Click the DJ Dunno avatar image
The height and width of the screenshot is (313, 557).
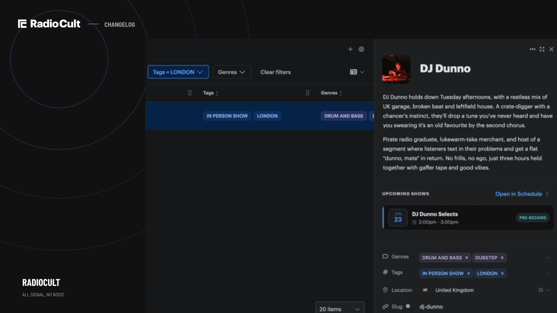click(x=396, y=69)
